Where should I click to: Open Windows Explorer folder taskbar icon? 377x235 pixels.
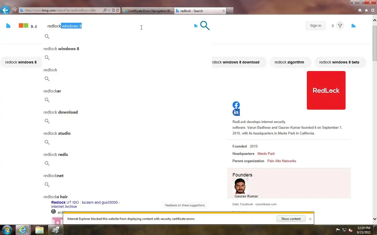pos(39,230)
